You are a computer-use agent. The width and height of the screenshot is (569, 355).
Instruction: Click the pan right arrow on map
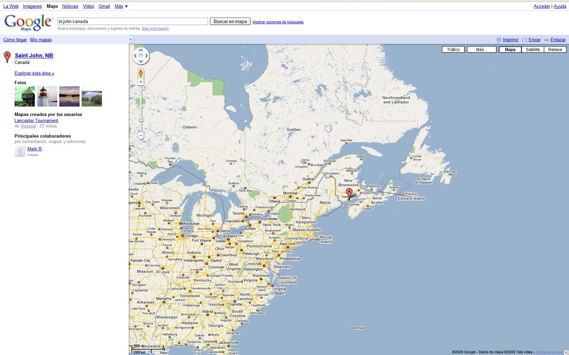pyautogui.click(x=147, y=56)
